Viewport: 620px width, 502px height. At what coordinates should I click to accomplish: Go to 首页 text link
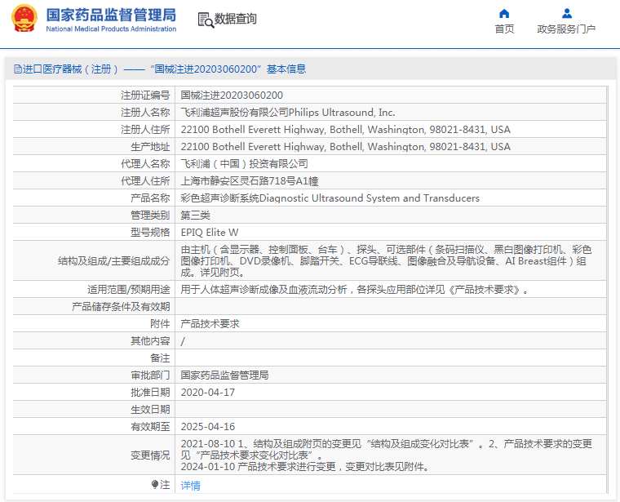(x=504, y=29)
